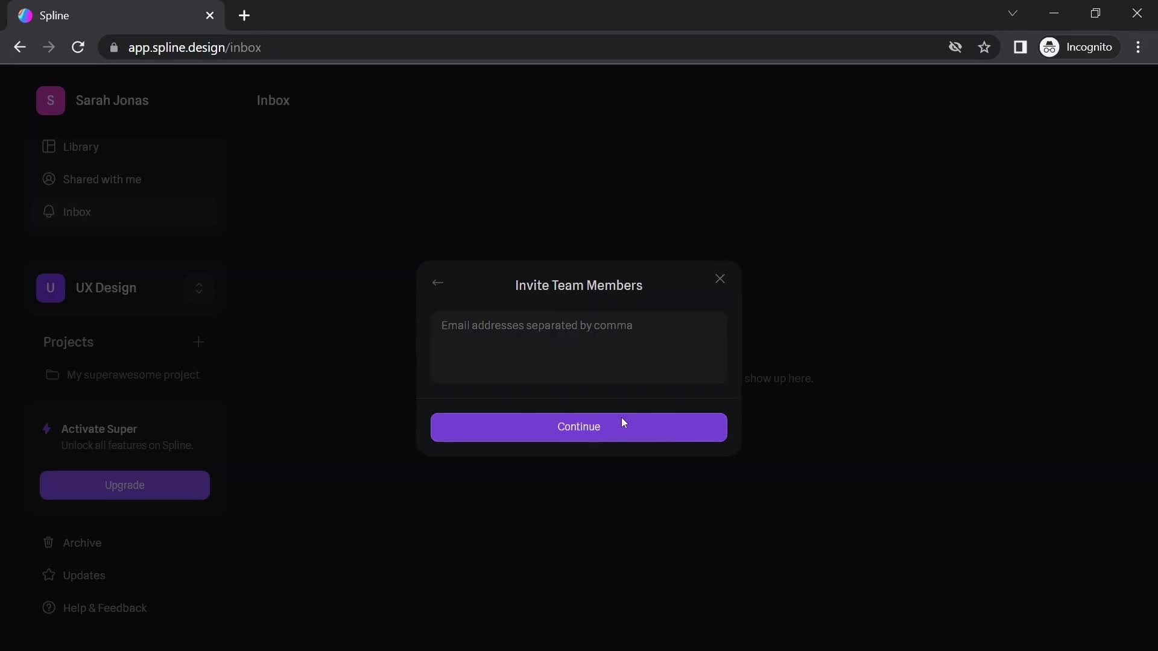Click the Archive icon in sidebar
Screen dimensions: 1158x651
[x=48, y=542]
